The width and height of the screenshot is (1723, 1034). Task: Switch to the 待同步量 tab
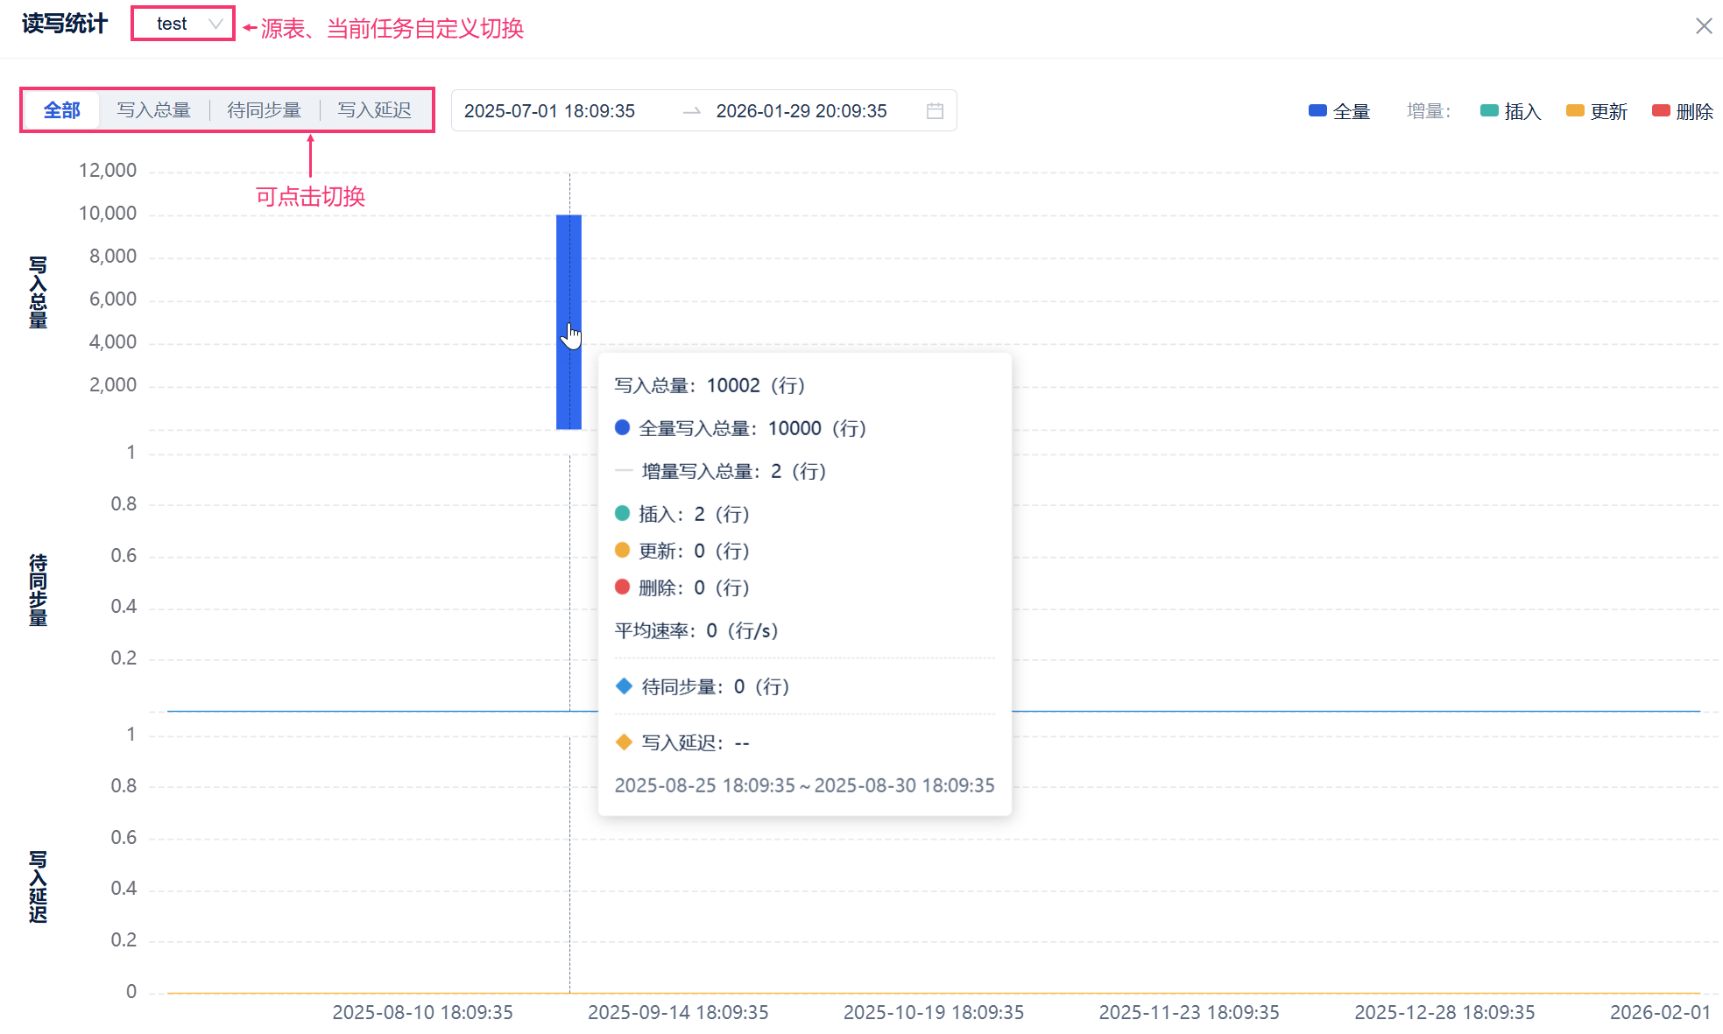(264, 110)
